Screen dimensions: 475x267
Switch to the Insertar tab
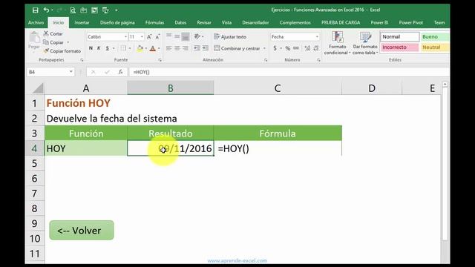click(x=82, y=22)
